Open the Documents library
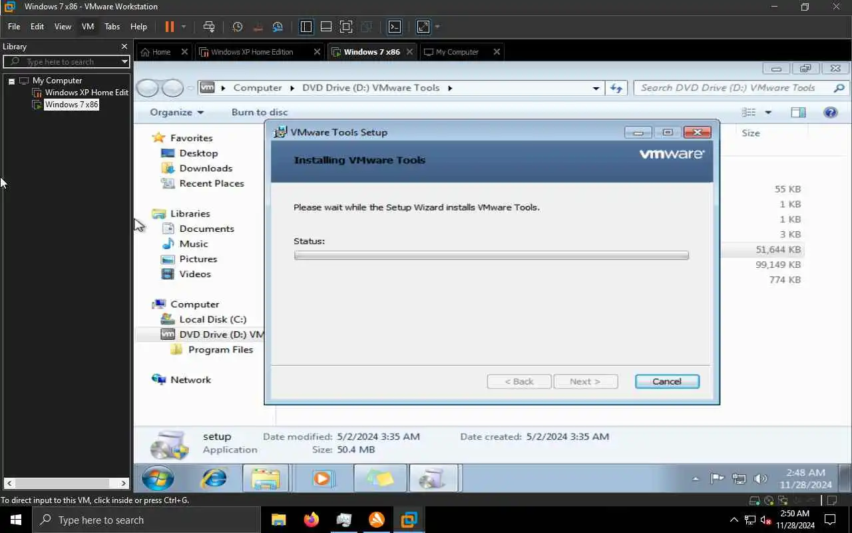 pos(206,229)
